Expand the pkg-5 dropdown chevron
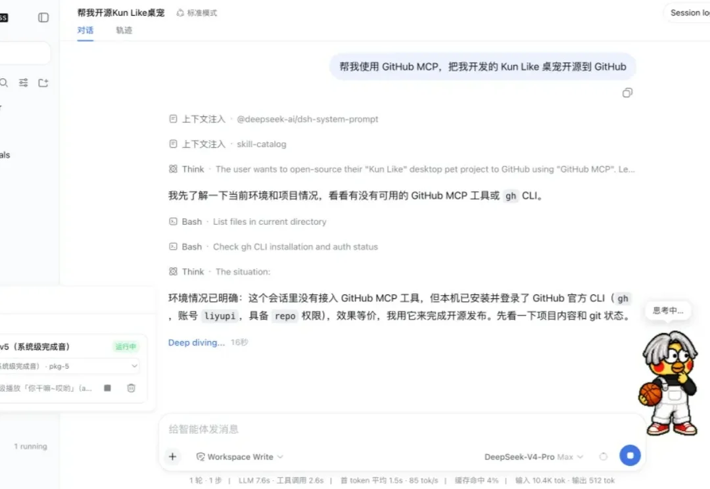710x489 pixels. pos(134,366)
